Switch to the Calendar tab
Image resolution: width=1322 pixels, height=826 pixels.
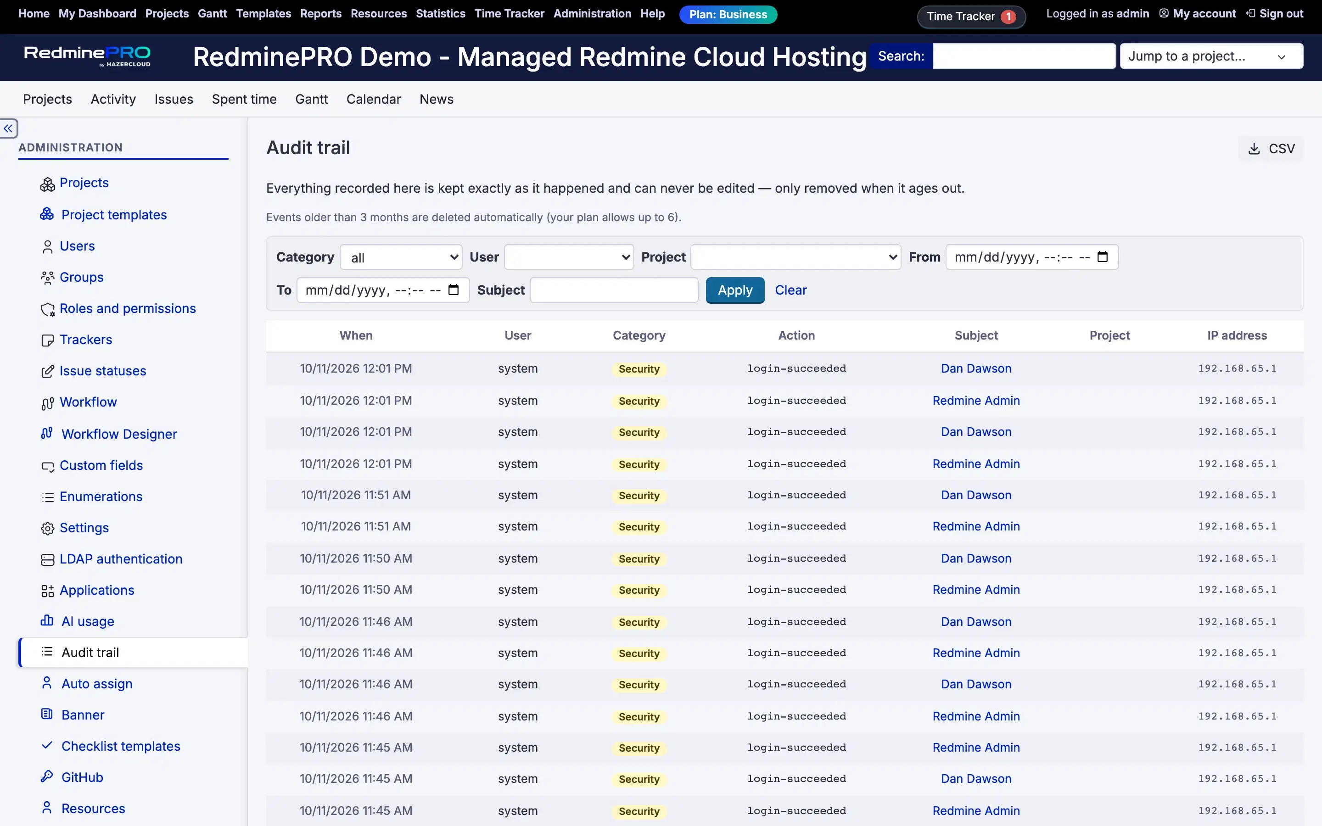(x=374, y=99)
